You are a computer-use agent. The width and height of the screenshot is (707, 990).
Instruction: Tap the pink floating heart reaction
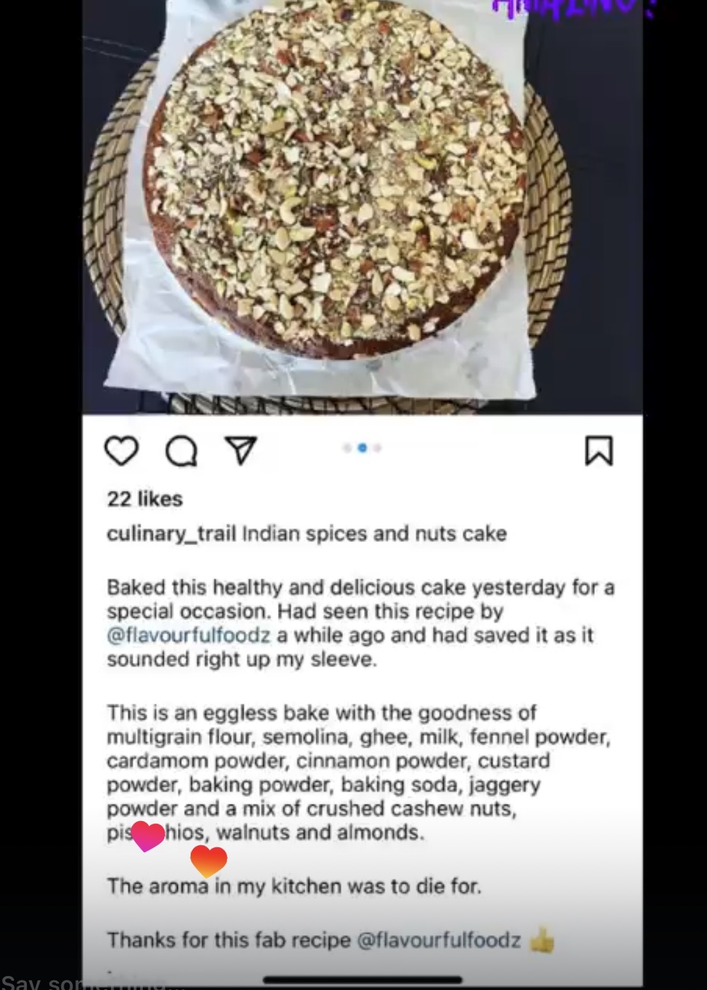pyautogui.click(x=148, y=837)
